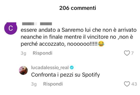Screen dimensions: 140x95
Task: Open the purple C profile avatar
Action: pos(10,28)
